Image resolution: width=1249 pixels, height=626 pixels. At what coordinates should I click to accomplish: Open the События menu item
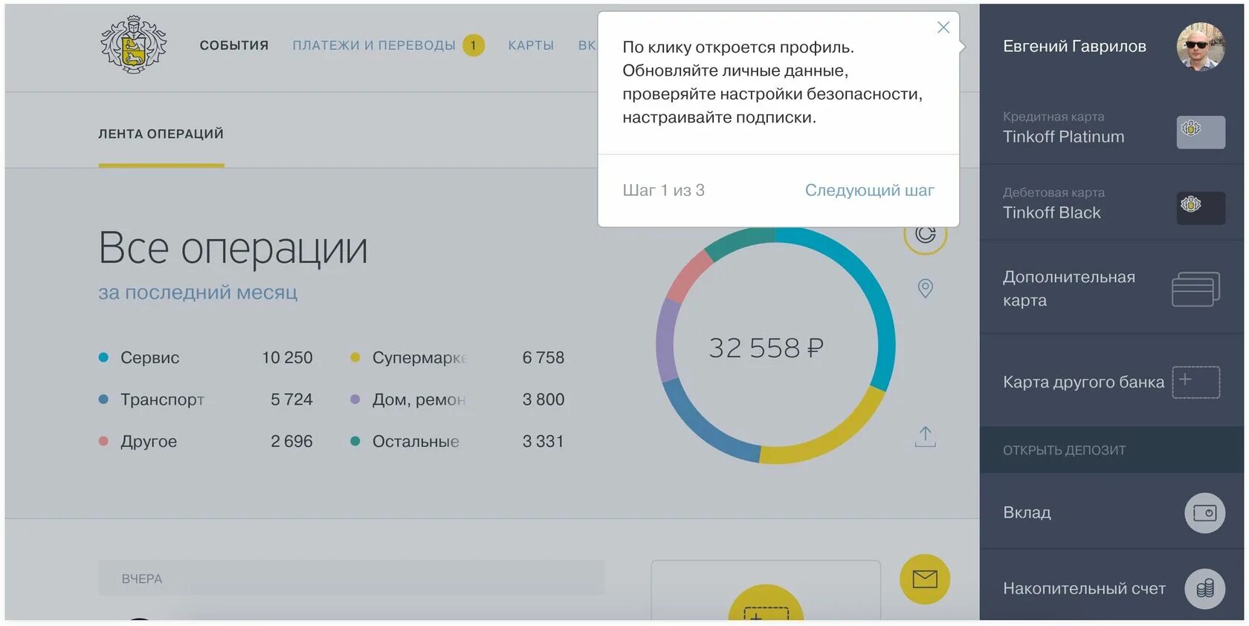pyautogui.click(x=234, y=45)
